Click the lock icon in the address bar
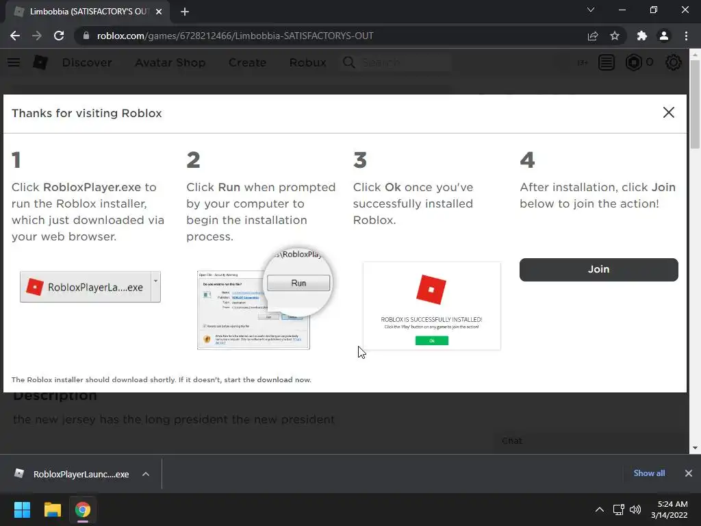701x526 pixels. (86, 36)
